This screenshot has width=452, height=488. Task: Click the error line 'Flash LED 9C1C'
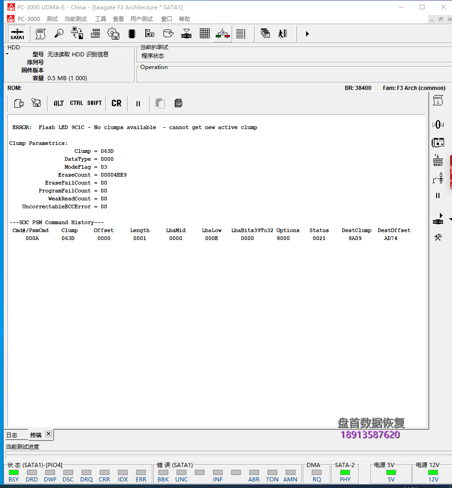coord(135,127)
